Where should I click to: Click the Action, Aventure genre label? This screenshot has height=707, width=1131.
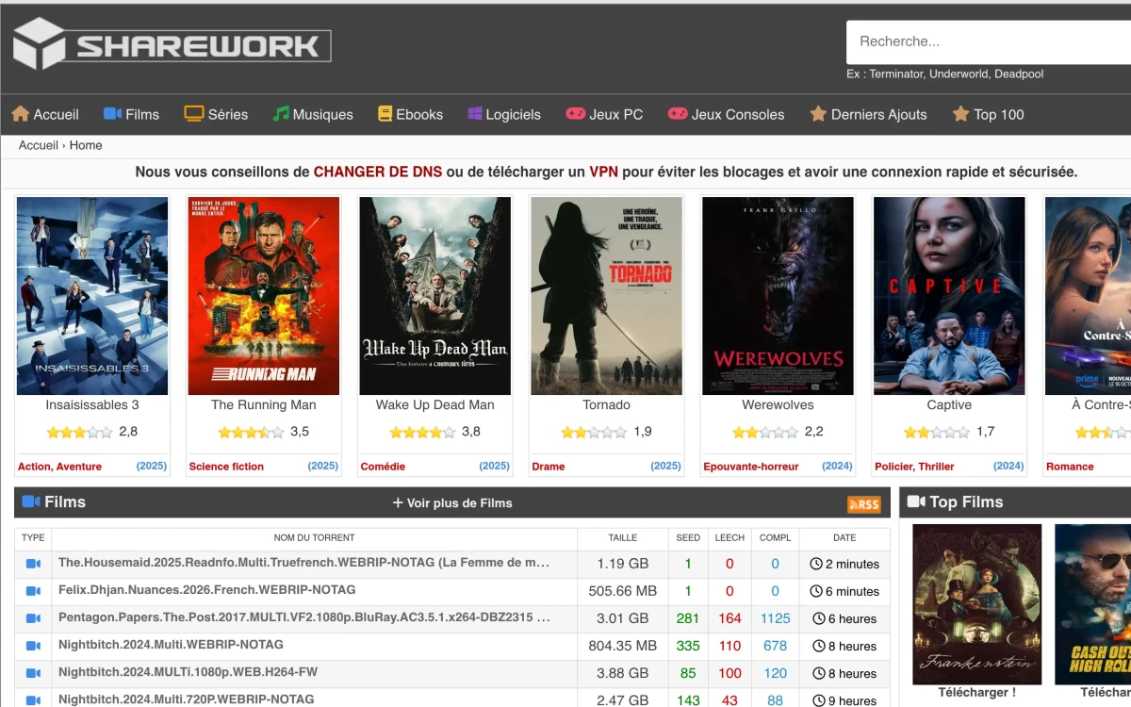[59, 466]
